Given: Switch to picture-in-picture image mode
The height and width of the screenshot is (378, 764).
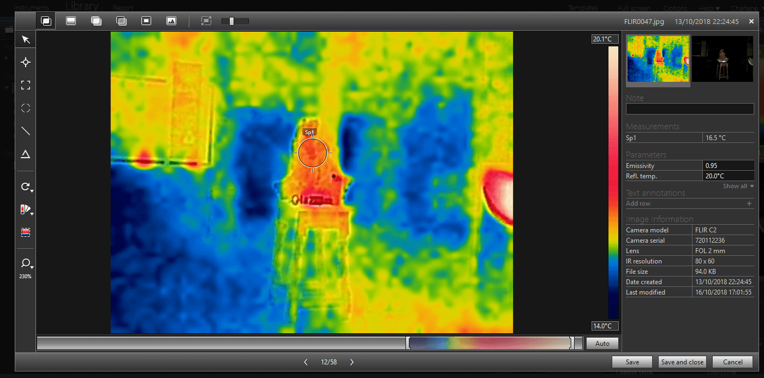Looking at the screenshot, I should [x=146, y=21].
